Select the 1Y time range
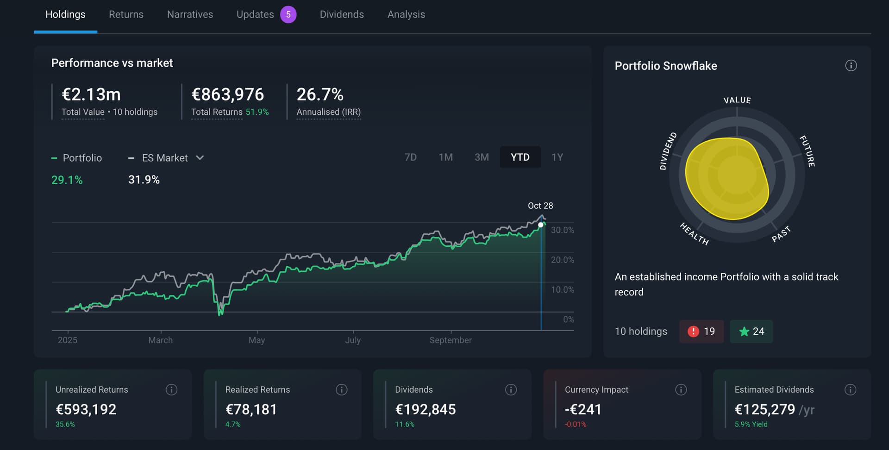The image size is (889, 450). (x=557, y=157)
